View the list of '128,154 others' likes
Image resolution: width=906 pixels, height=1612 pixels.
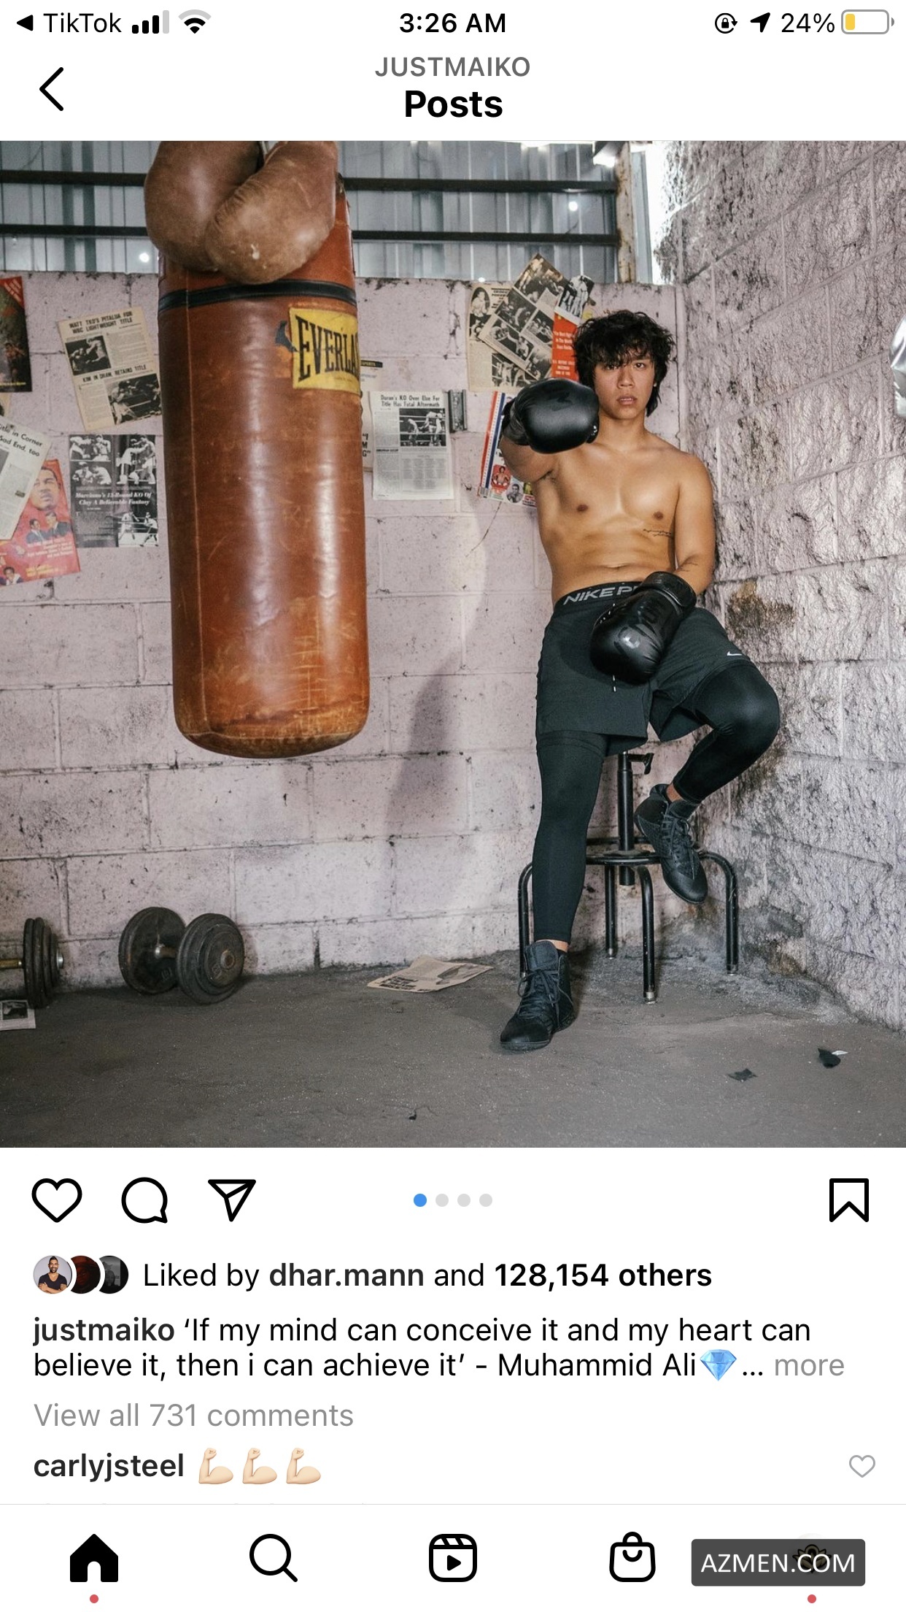click(603, 1275)
